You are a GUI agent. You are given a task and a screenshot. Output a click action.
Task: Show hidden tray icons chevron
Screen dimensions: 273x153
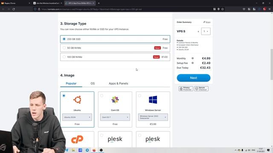(235, 150)
